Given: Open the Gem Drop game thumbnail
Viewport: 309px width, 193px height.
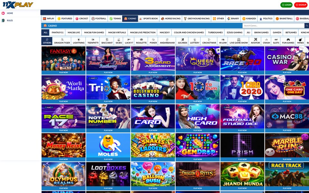Looking at the screenshot, I should tap(198, 145).
